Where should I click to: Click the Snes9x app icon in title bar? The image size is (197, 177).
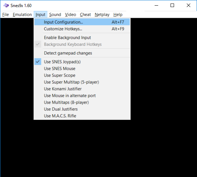pos(6,5)
